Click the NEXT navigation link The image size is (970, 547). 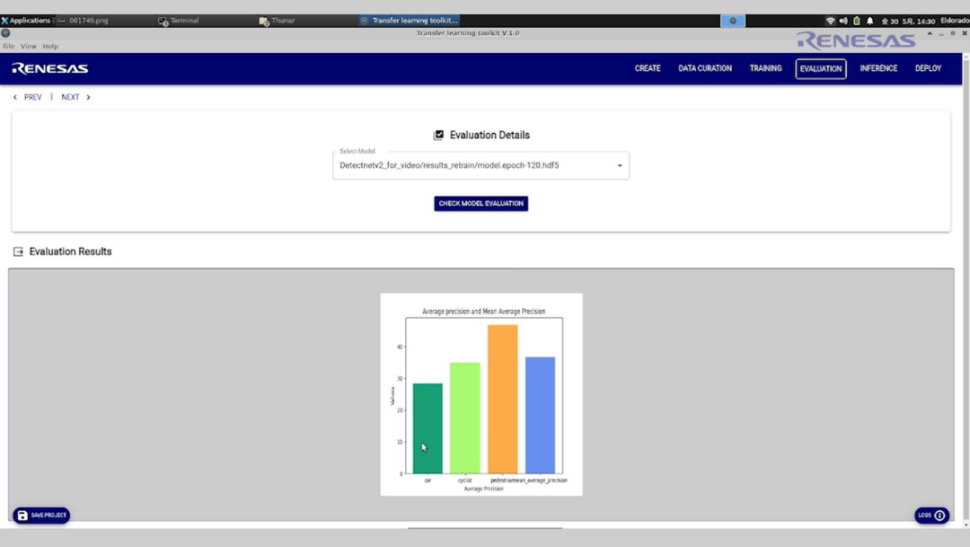click(x=75, y=97)
